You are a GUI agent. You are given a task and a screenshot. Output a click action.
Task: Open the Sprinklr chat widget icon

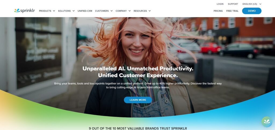tap(267, 122)
